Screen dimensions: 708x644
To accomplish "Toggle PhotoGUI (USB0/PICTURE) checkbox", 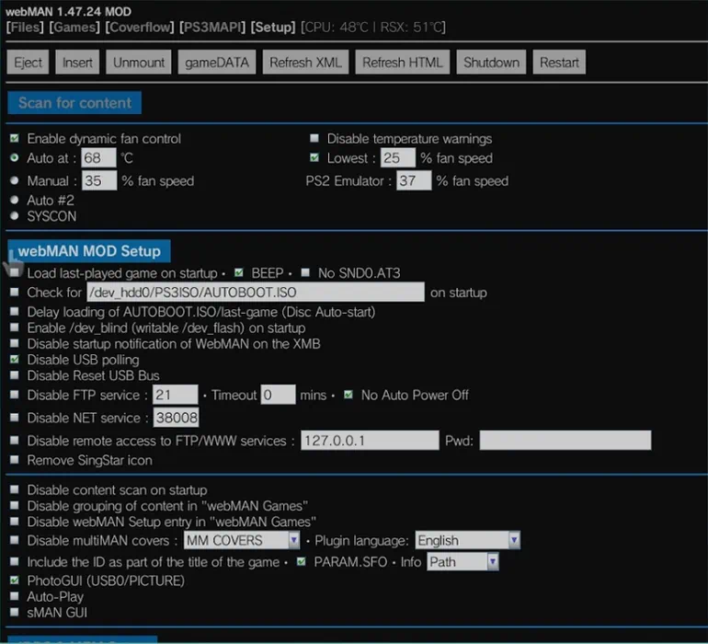I will point(15,581).
